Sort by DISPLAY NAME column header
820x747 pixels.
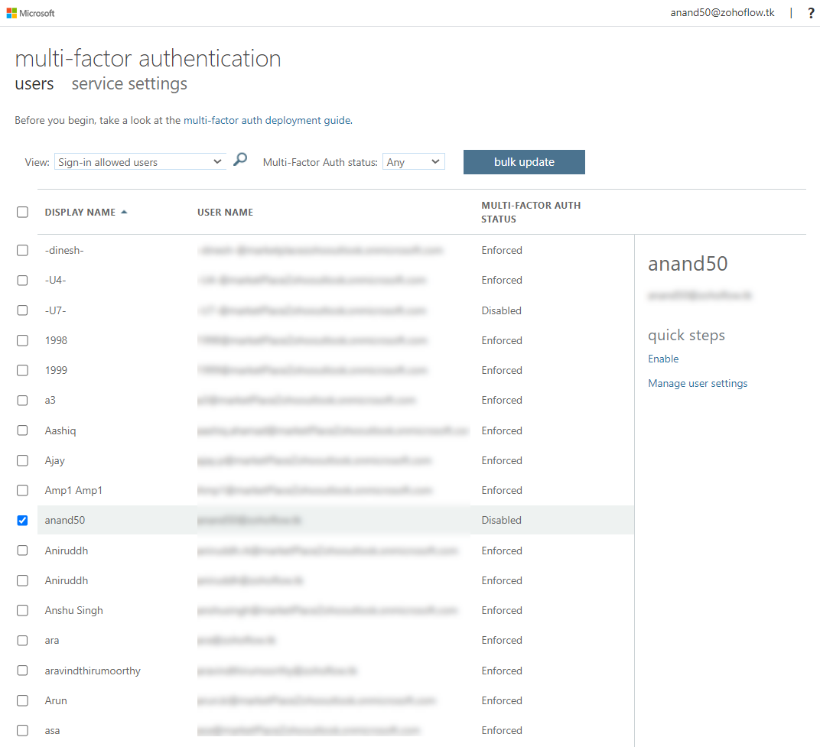coord(80,213)
